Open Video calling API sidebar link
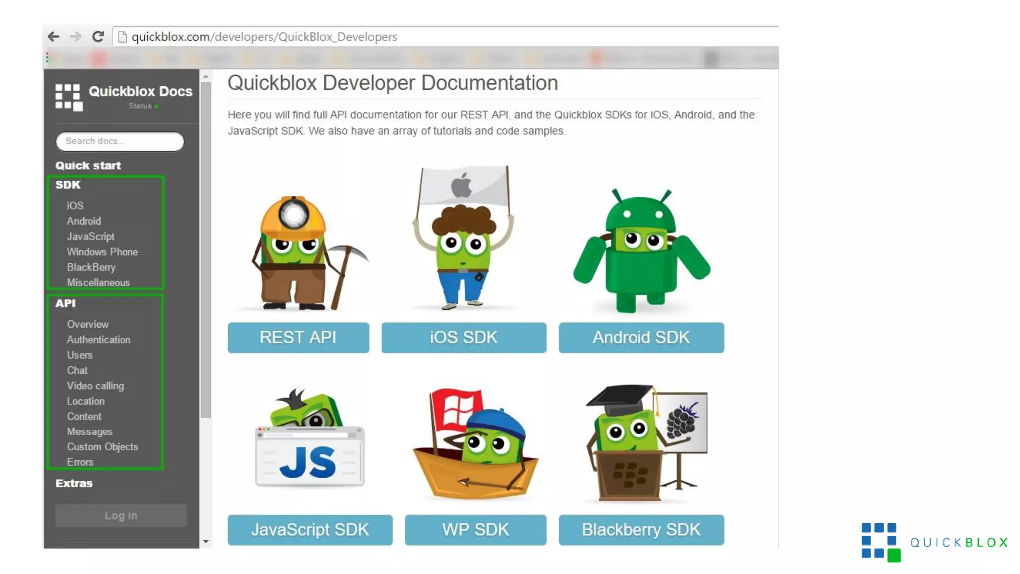Screen dimensions: 1020x574 coord(95,386)
